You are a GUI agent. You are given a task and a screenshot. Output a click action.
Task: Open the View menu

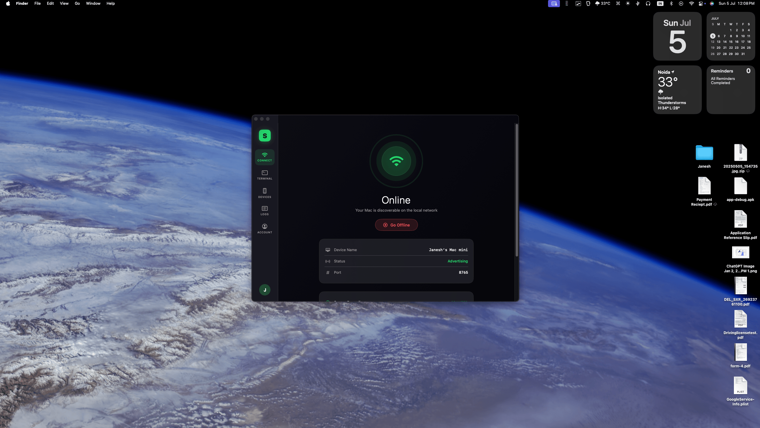(64, 4)
